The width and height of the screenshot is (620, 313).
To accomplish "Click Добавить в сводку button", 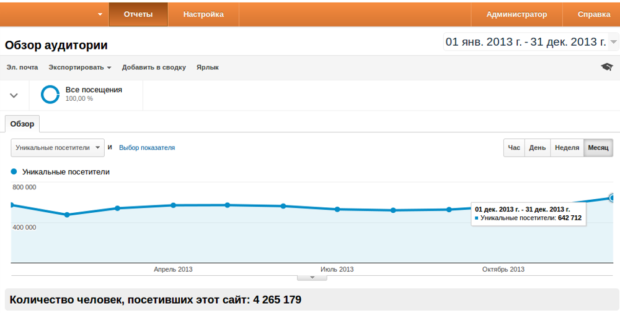I will [154, 67].
